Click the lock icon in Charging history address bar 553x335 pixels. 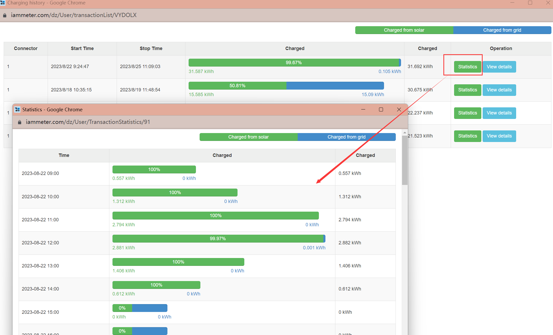[x=4, y=15]
